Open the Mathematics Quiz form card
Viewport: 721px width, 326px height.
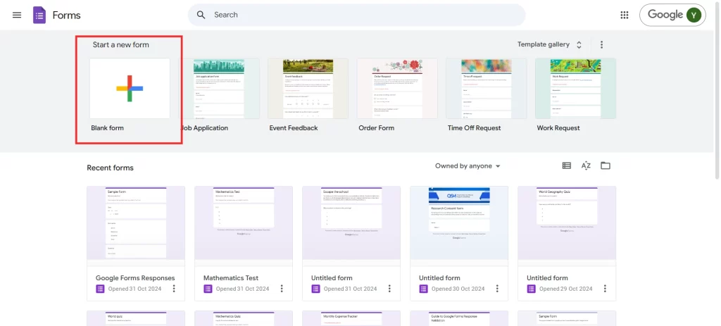coord(244,318)
